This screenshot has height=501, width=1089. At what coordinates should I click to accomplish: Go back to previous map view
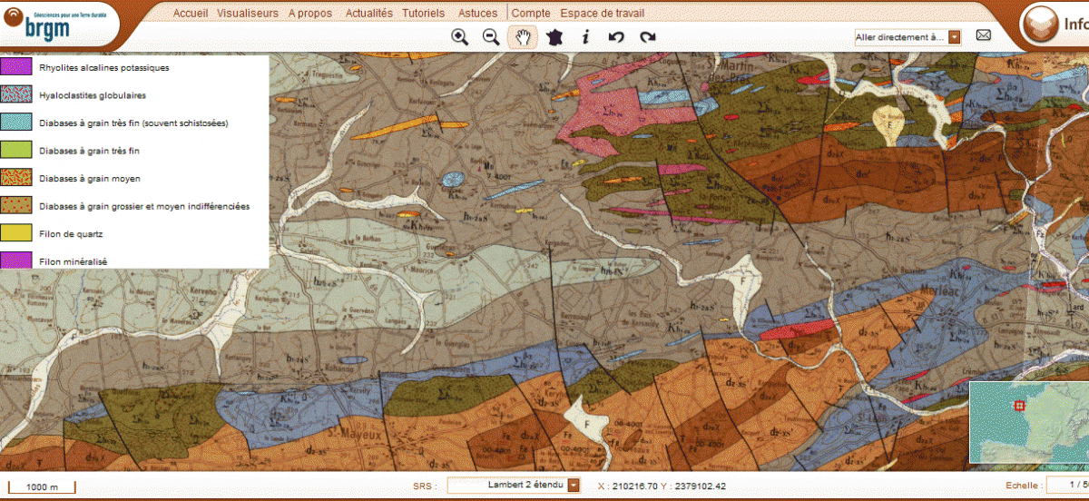coord(616,37)
